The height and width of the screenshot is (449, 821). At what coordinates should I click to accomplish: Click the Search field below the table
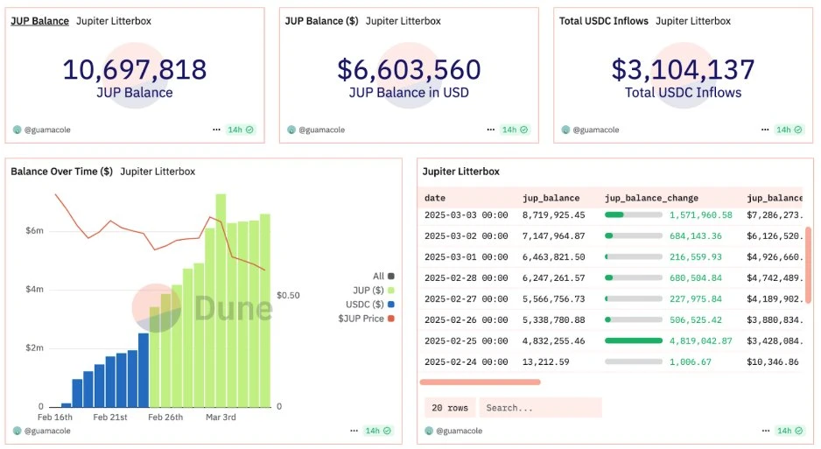point(541,408)
